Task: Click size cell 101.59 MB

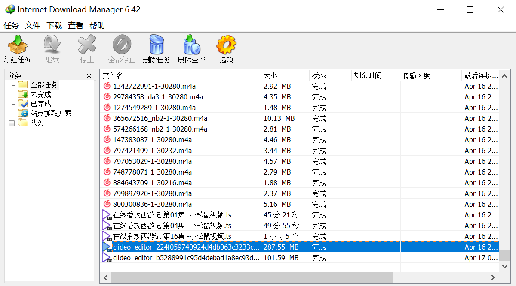Action: pyautogui.click(x=281, y=258)
